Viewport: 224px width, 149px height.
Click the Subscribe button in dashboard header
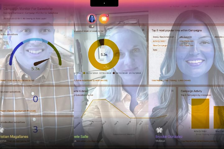pos(219,6)
